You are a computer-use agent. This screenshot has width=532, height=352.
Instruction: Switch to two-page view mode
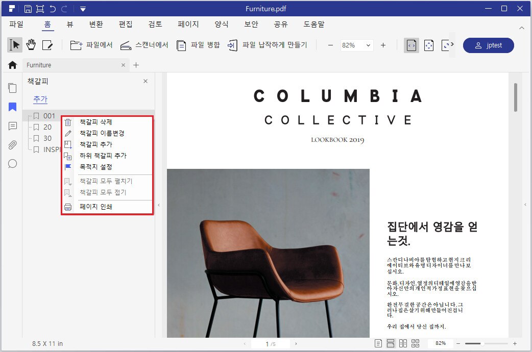pyautogui.click(x=403, y=343)
